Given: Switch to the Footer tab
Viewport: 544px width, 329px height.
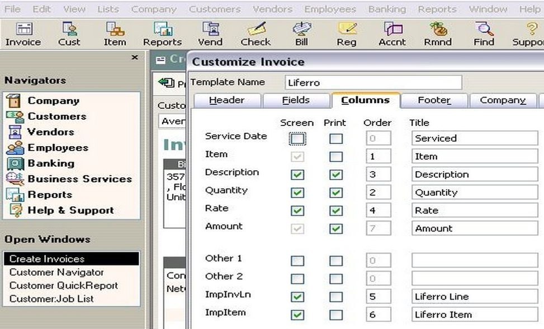Looking at the screenshot, I should point(434,100).
